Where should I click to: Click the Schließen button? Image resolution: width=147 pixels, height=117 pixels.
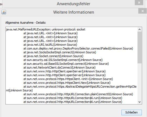tap(132, 112)
